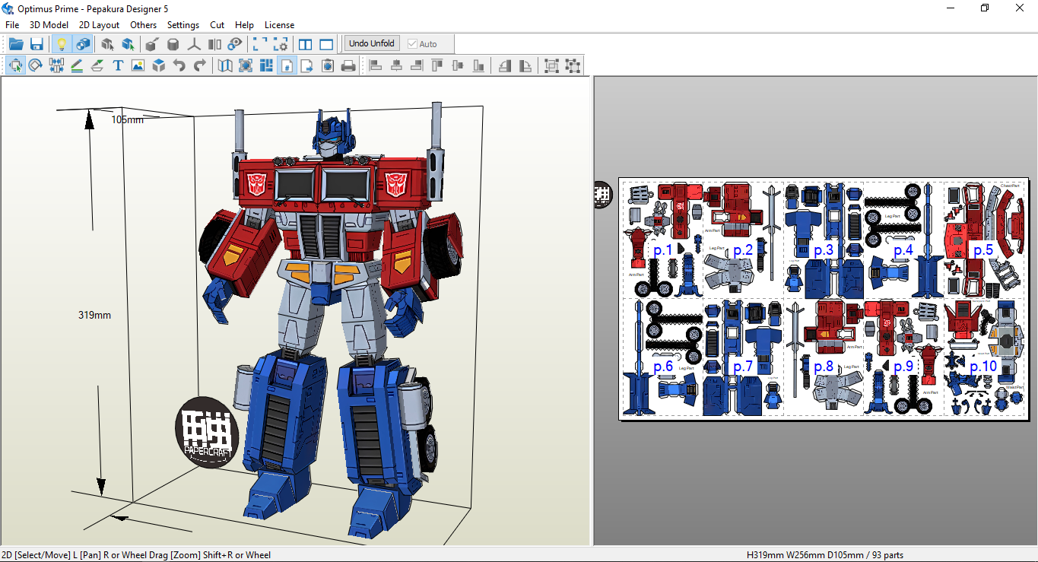Image resolution: width=1038 pixels, height=562 pixels.
Task: Click the dashed corners with gear icon
Action: (x=281, y=44)
